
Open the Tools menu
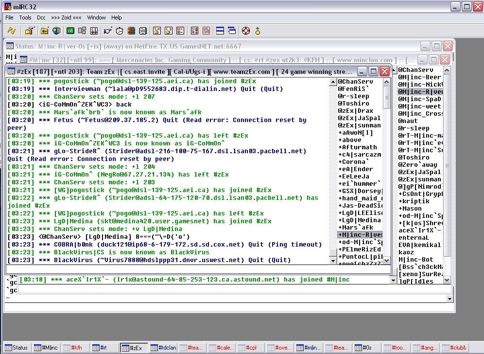click(x=25, y=18)
